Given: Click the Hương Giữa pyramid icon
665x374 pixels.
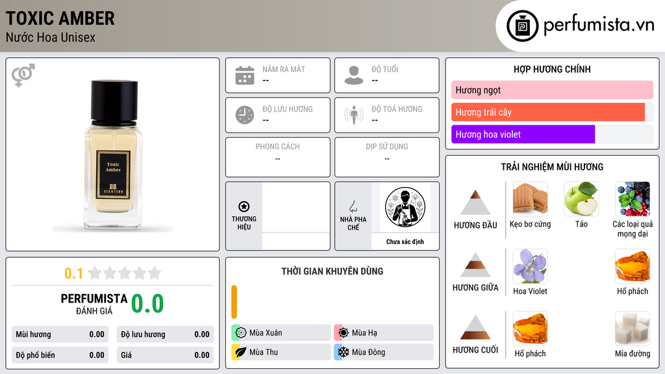Looking at the screenshot, I should point(475,265).
